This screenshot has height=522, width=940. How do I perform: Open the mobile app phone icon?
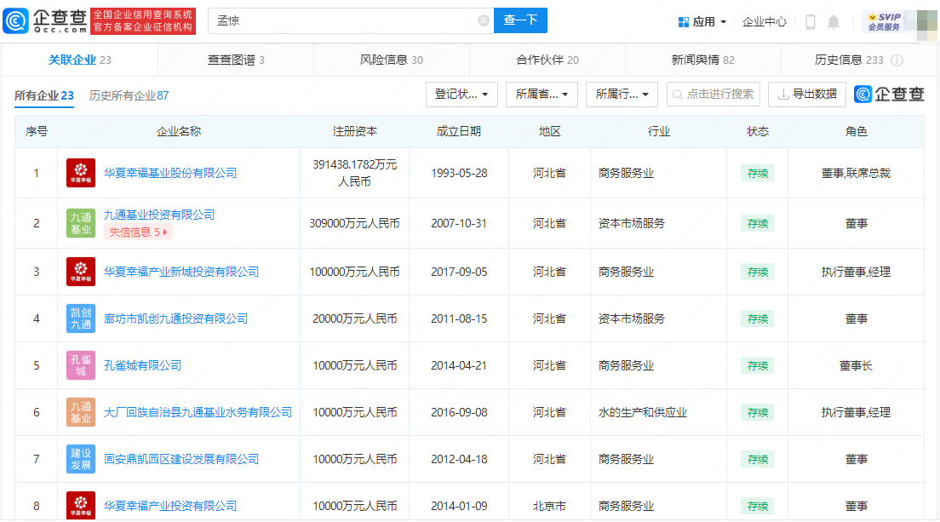click(x=811, y=21)
